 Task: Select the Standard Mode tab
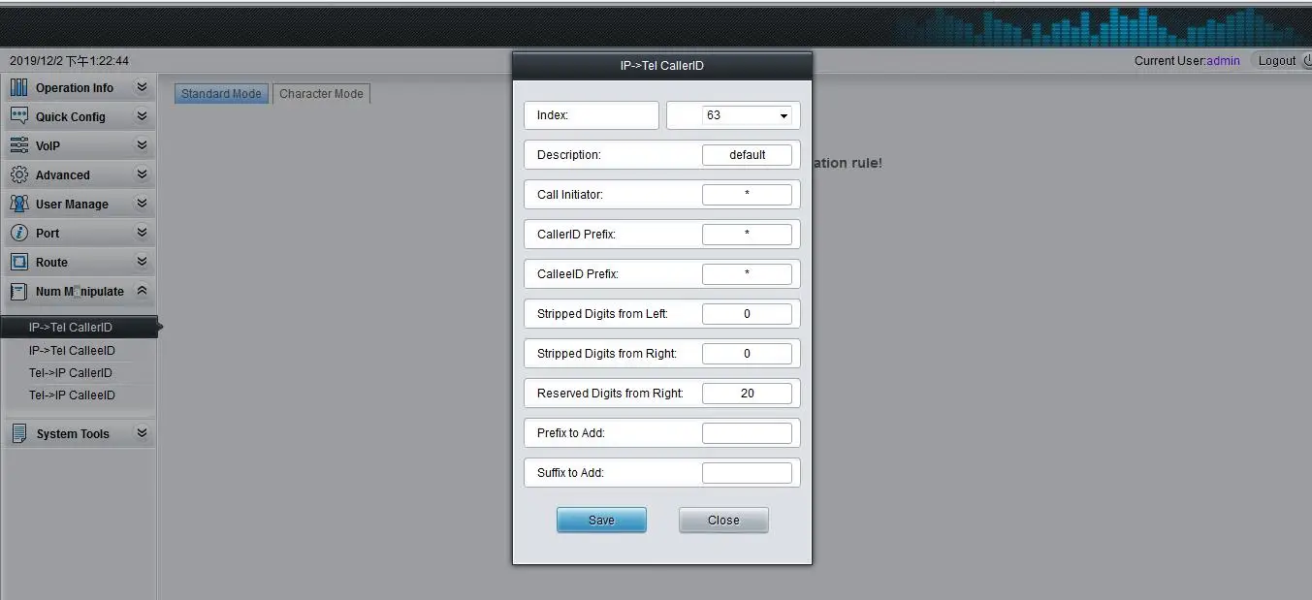point(221,94)
